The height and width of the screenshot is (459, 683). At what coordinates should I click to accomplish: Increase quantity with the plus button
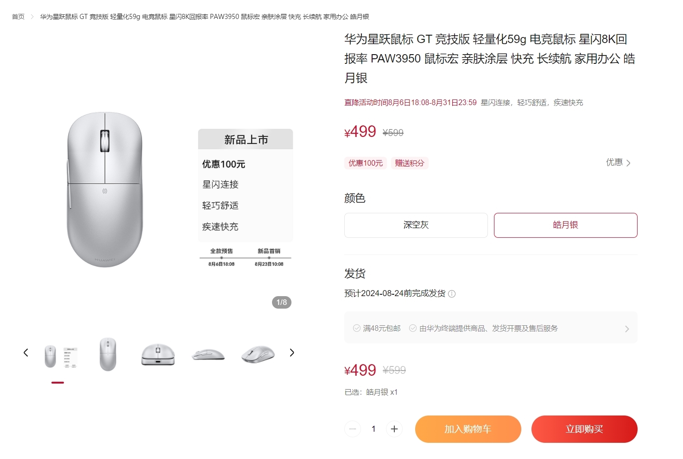click(x=394, y=429)
